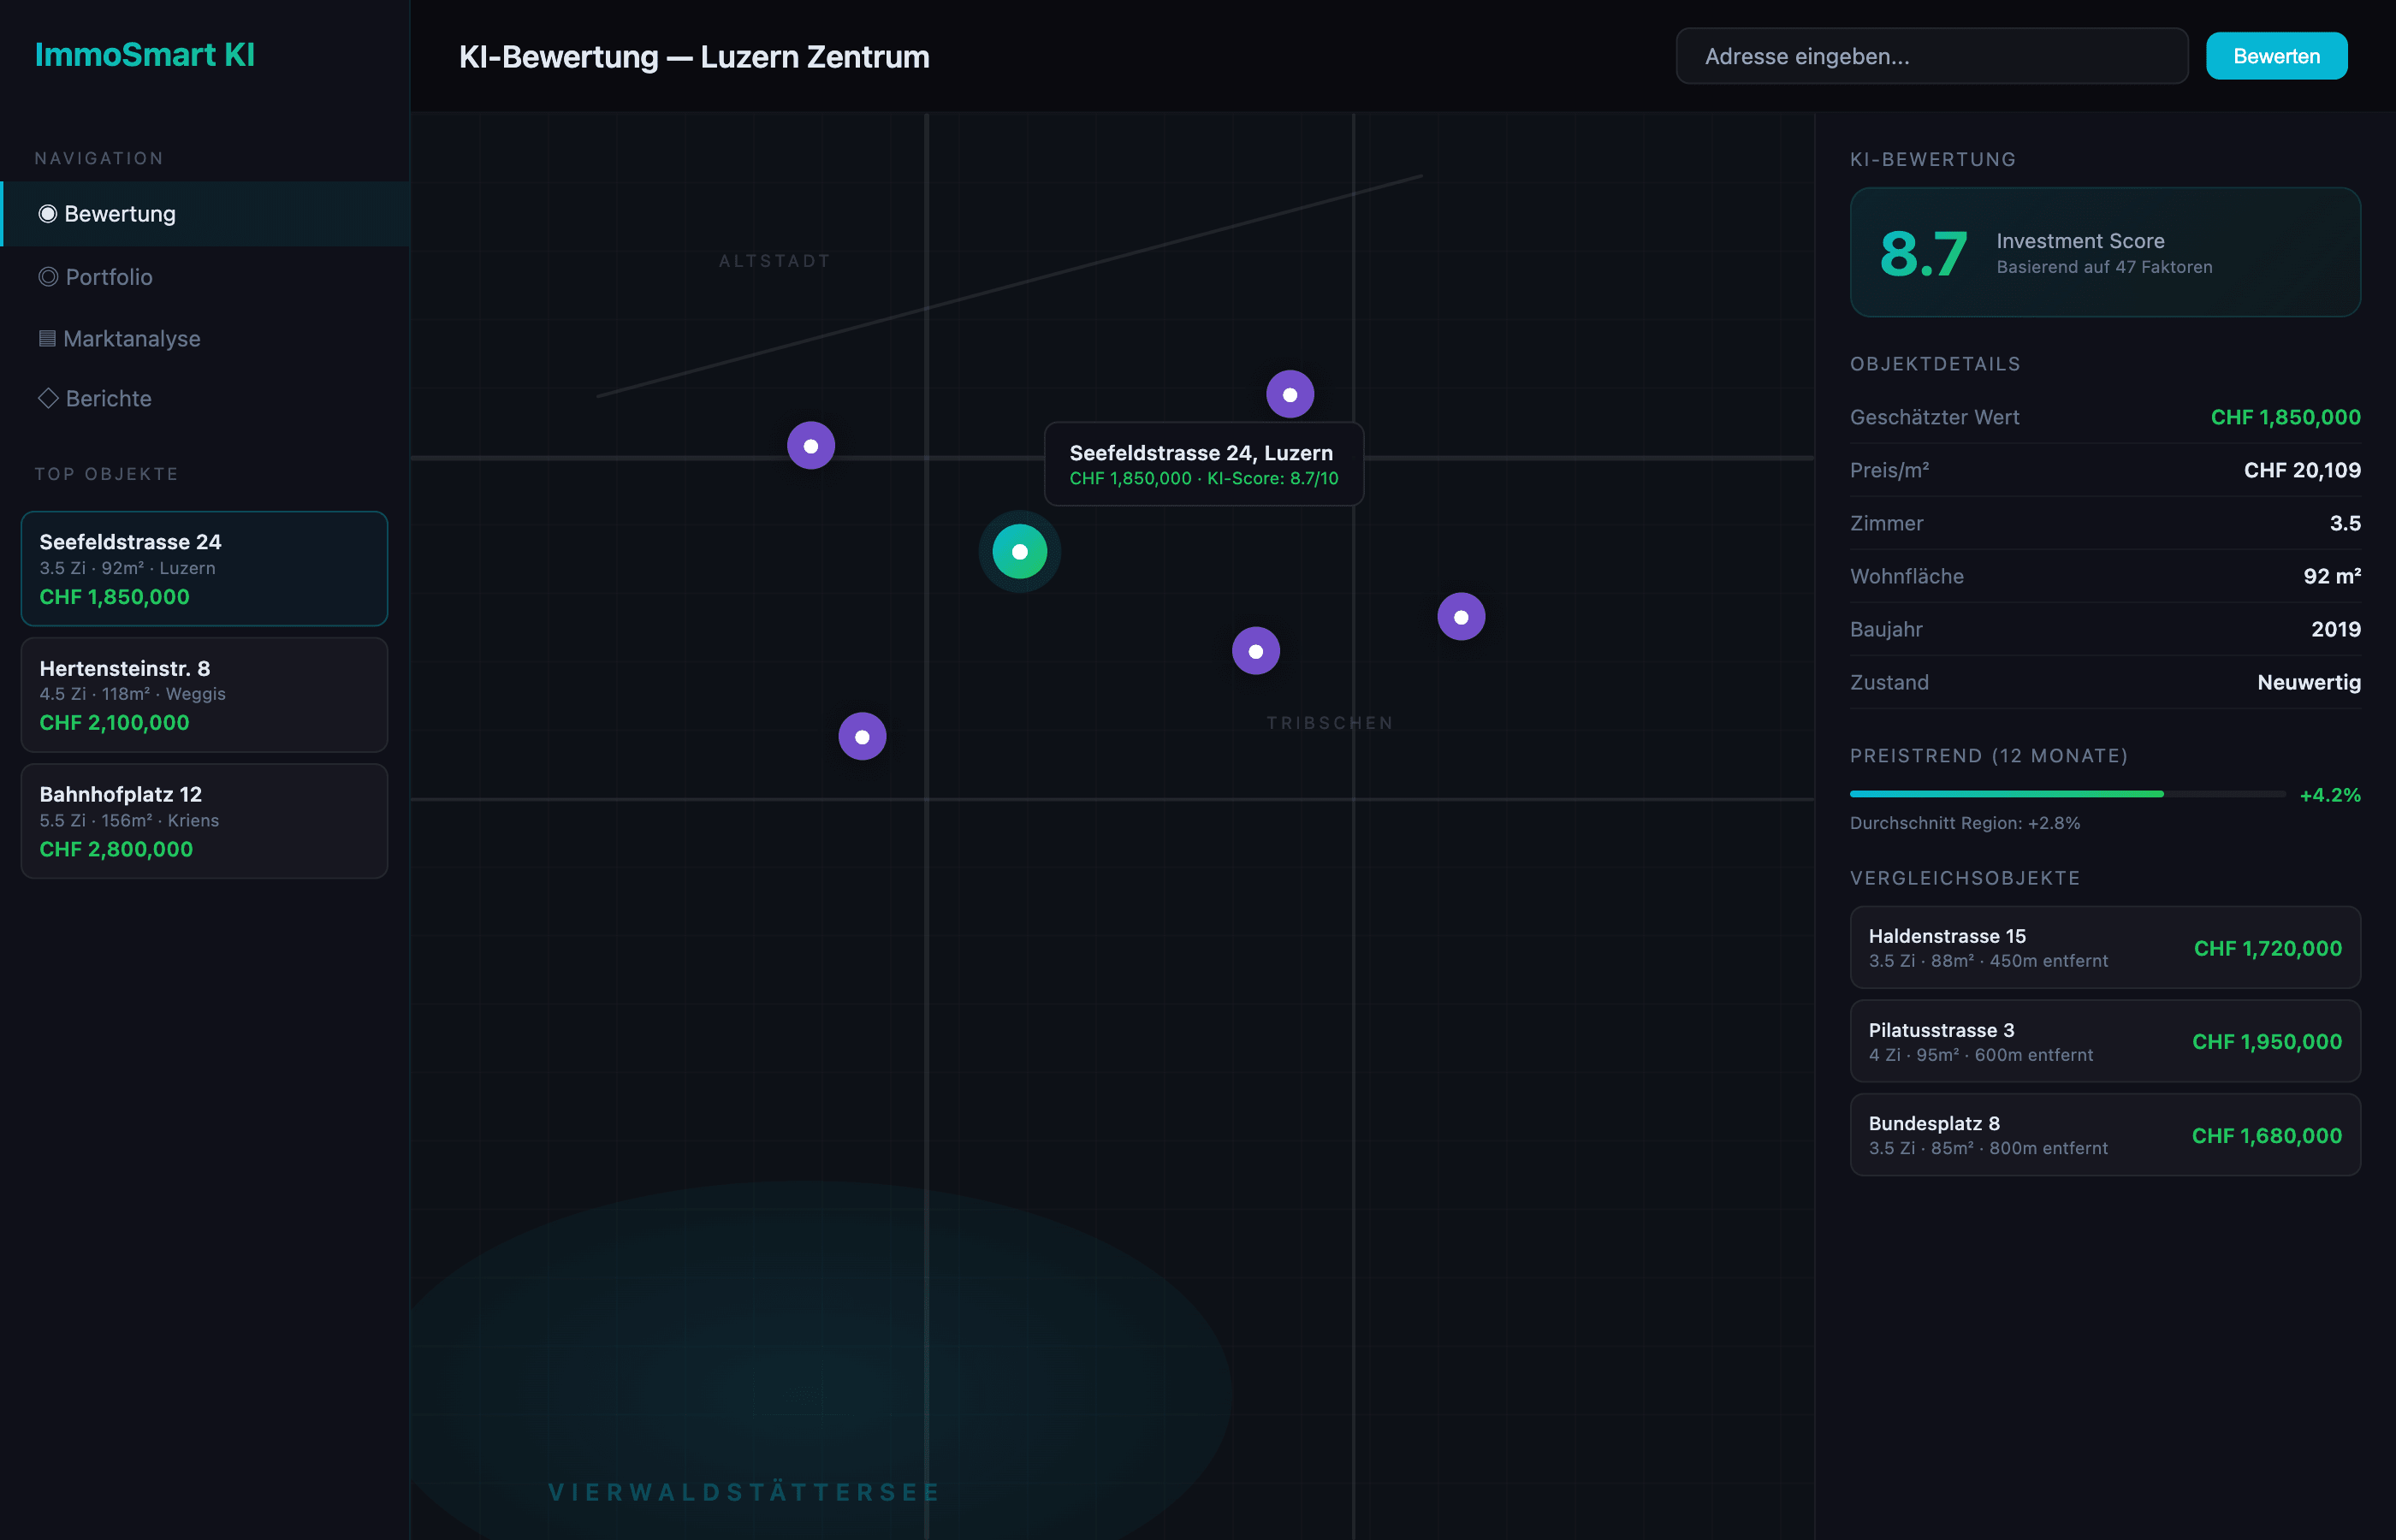Image resolution: width=2396 pixels, height=1540 pixels.
Task: Open the Bahnhofplatz 12 property card
Action: (204, 821)
